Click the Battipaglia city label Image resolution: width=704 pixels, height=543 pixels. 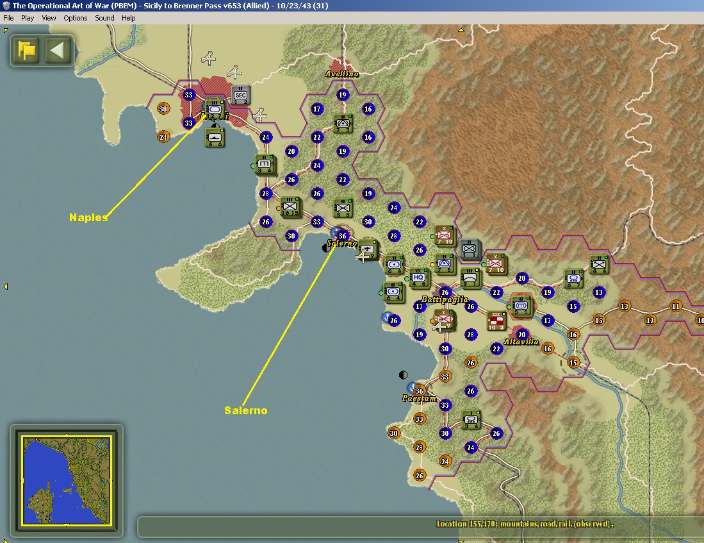[x=445, y=299]
